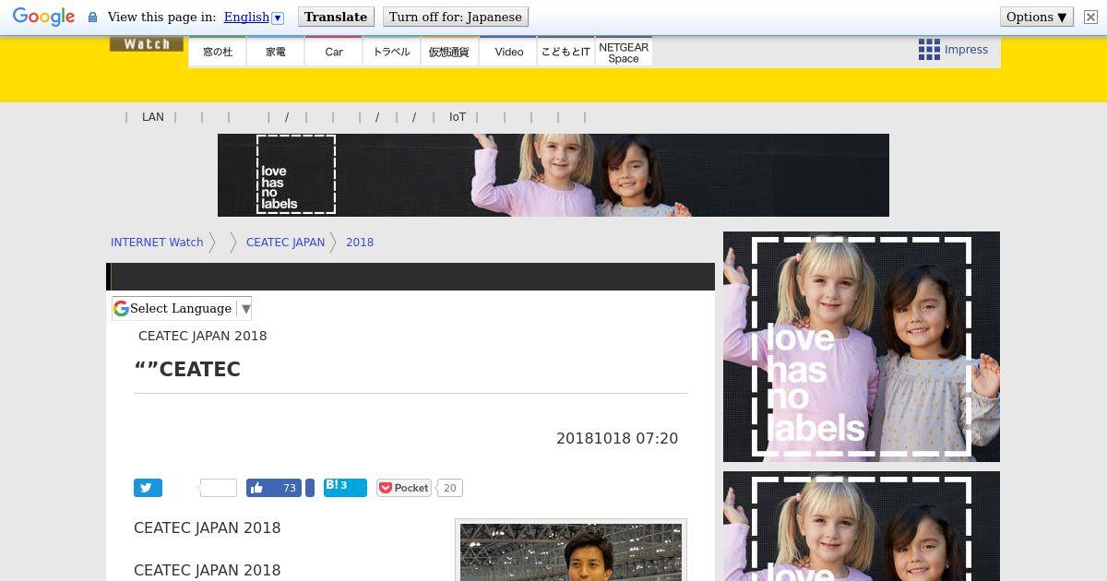Image resolution: width=1107 pixels, height=581 pixels.
Task: Open the Select Language dropdown
Action: point(182,309)
